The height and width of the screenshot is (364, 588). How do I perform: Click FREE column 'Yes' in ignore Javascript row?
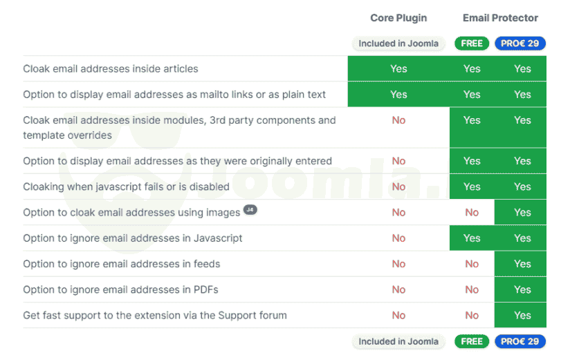coord(472,238)
